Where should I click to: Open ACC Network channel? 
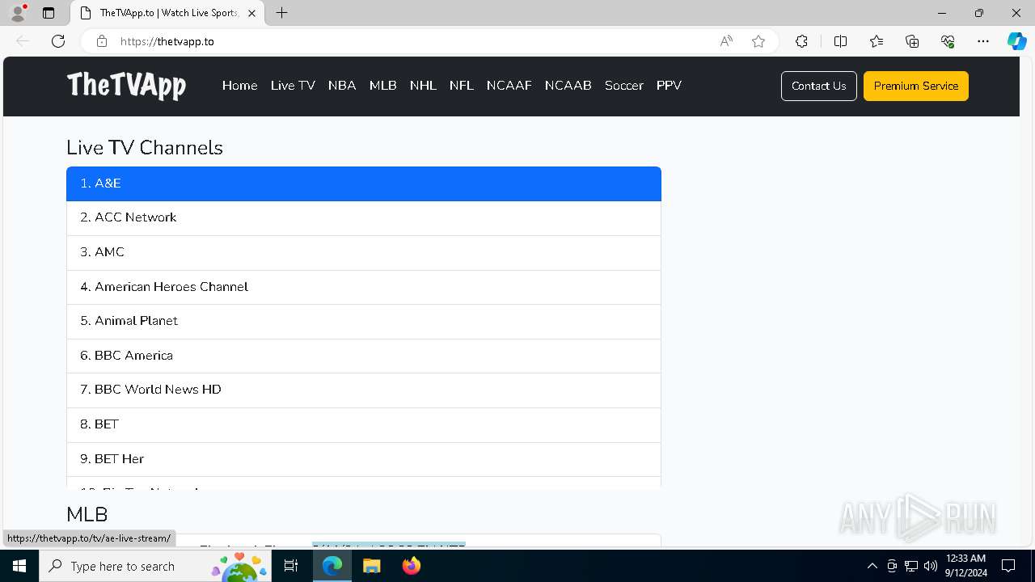(364, 217)
